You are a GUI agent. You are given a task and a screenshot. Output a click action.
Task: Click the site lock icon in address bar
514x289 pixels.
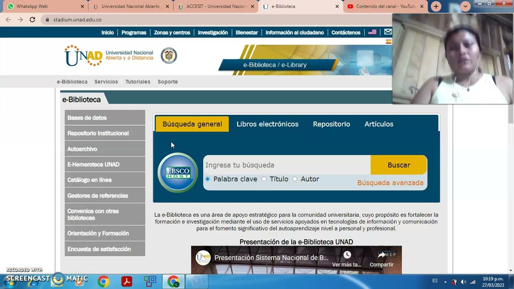point(47,19)
